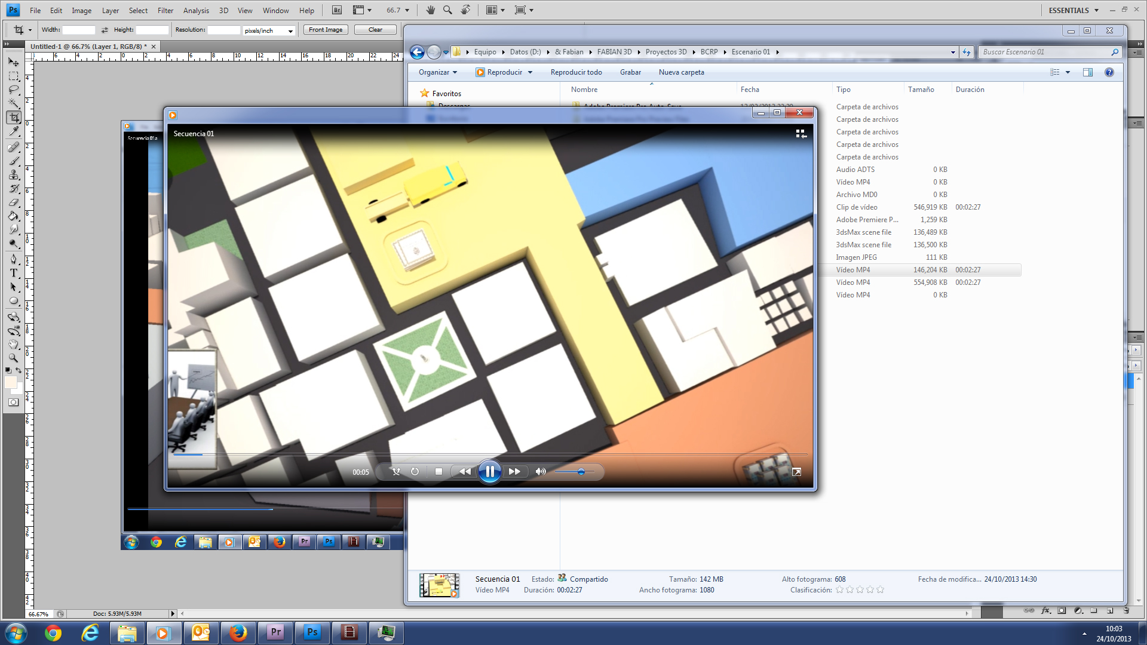Mute the media player volume
Viewport: 1147px width, 645px height.
(x=541, y=472)
